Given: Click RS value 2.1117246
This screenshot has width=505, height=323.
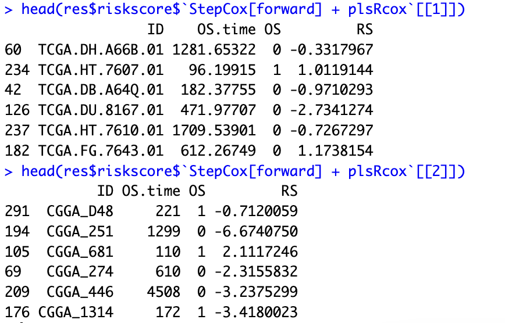Looking at the screenshot, I should (x=260, y=252).
